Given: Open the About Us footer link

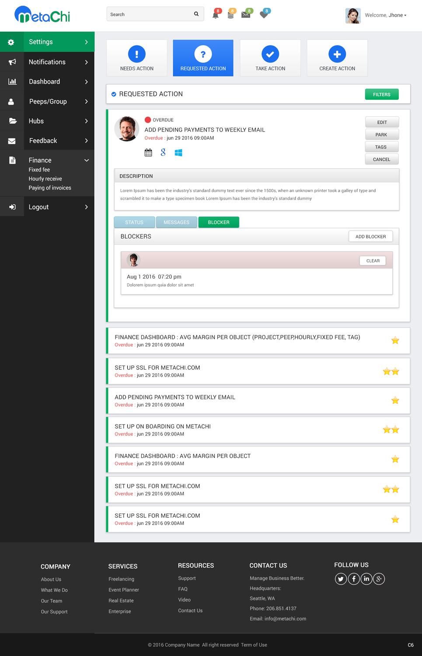Looking at the screenshot, I should coord(51,579).
